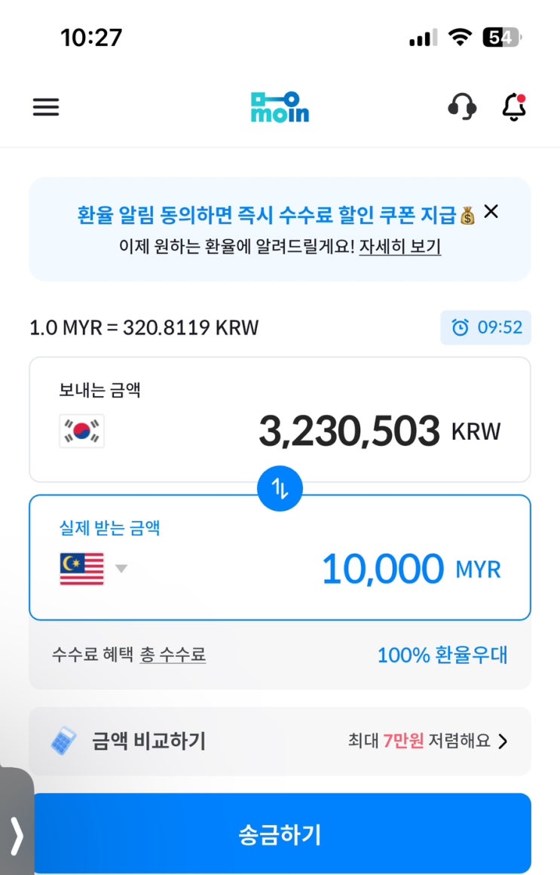The image size is (560, 875).
Task: Open the 총 수수료 fee details
Action: [173, 655]
